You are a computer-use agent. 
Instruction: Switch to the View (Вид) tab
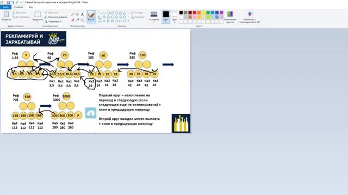tap(30, 7)
